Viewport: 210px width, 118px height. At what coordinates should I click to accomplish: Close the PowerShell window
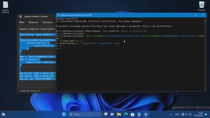pos(203,15)
